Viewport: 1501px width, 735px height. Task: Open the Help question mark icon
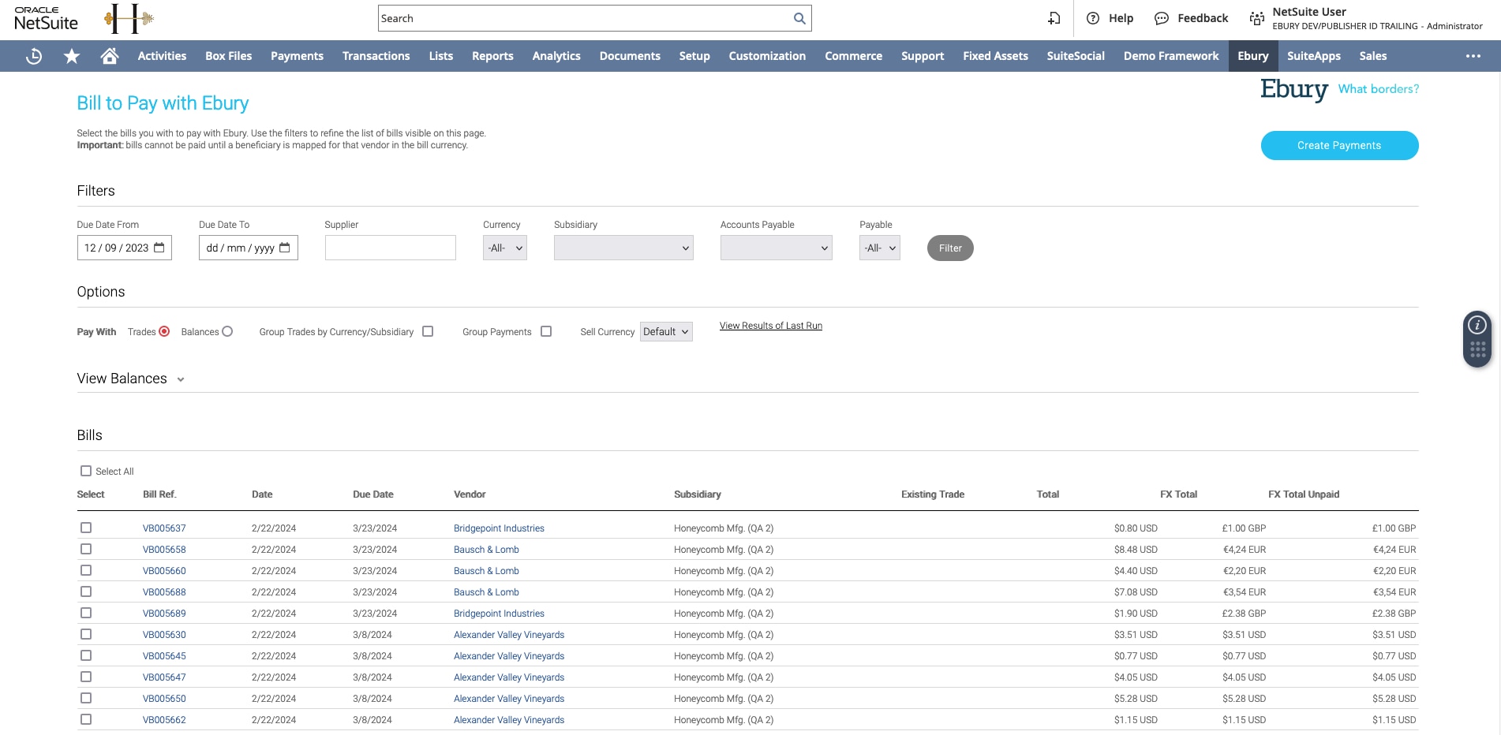pyautogui.click(x=1093, y=18)
